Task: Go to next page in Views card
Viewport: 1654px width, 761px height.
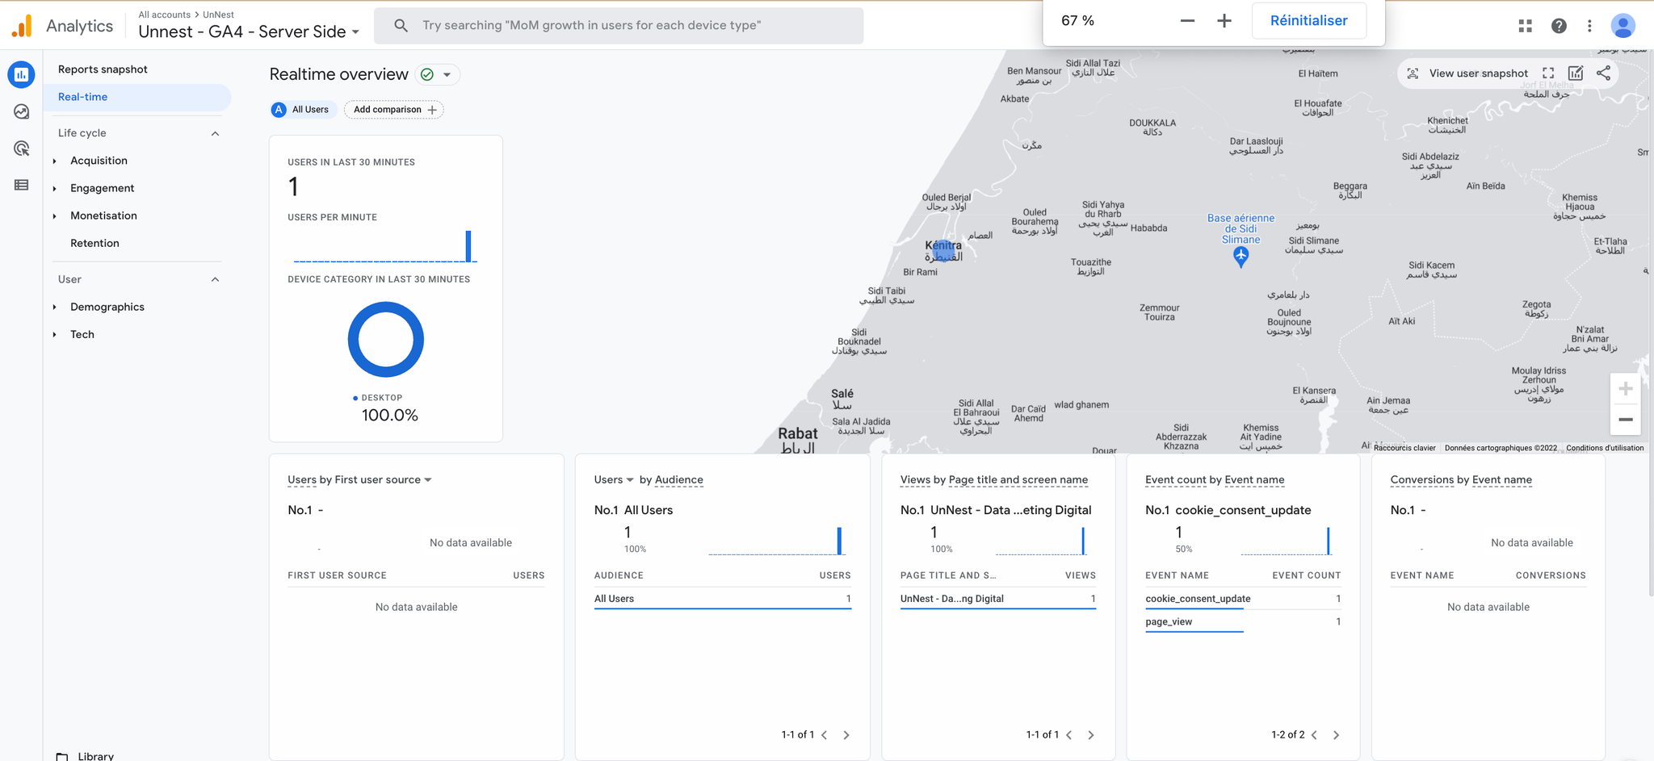Action: [1091, 735]
